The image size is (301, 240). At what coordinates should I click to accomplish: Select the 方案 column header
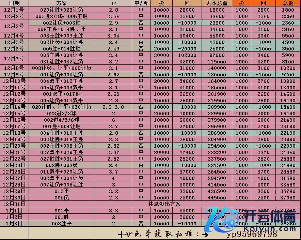click(x=61, y=3)
